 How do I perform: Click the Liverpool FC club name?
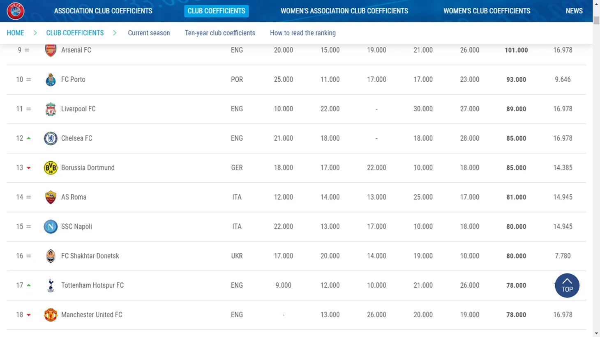click(78, 109)
